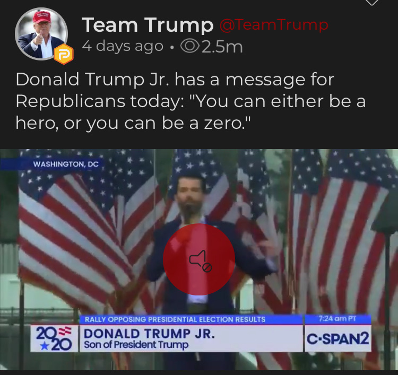Click the 4 days ago timestamp

click(123, 46)
